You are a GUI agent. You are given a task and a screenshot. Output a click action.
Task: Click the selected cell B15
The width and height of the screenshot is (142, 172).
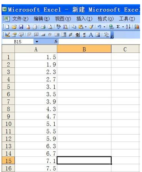click(x=84, y=161)
